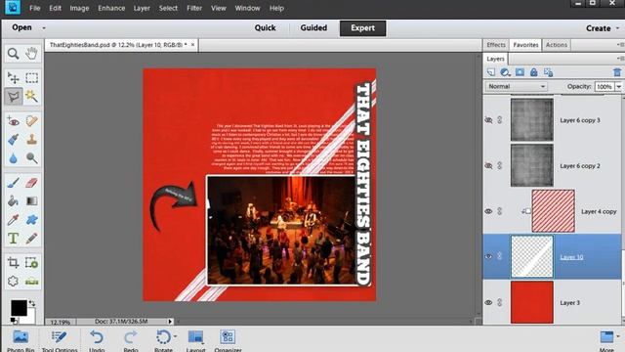Select the Pencil tool
This screenshot has width=625, height=352.
[x=31, y=239]
